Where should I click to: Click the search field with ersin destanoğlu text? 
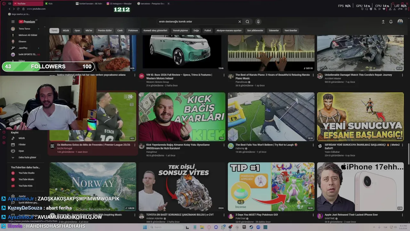click(197, 22)
